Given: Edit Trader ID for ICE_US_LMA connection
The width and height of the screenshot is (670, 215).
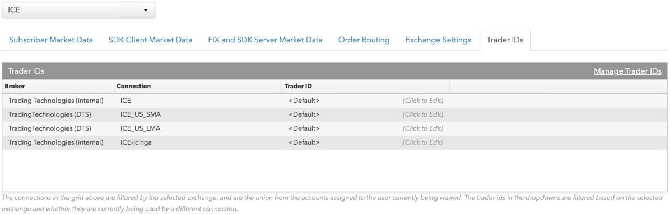Looking at the screenshot, I should tap(422, 128).
